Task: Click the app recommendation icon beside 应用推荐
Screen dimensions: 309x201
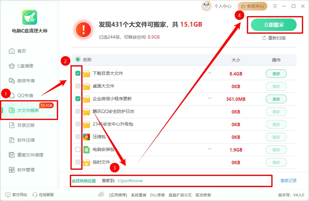Action: pos(101,194)
